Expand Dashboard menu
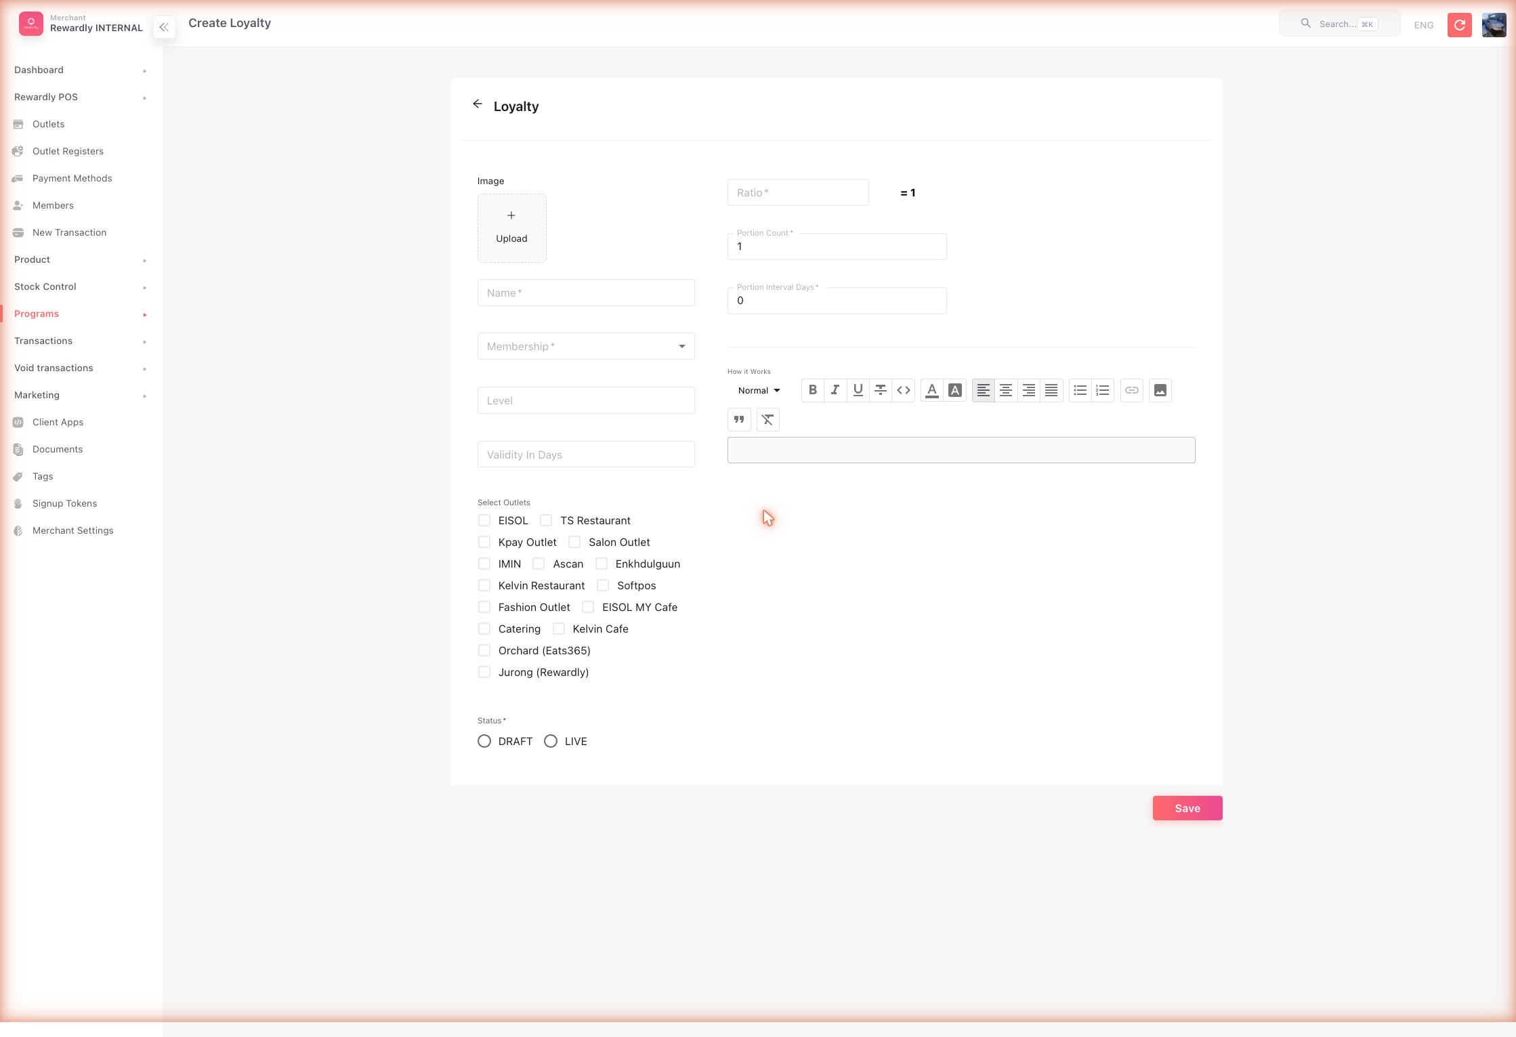The image size is (1516, 1037). click(x=81, y=70)
